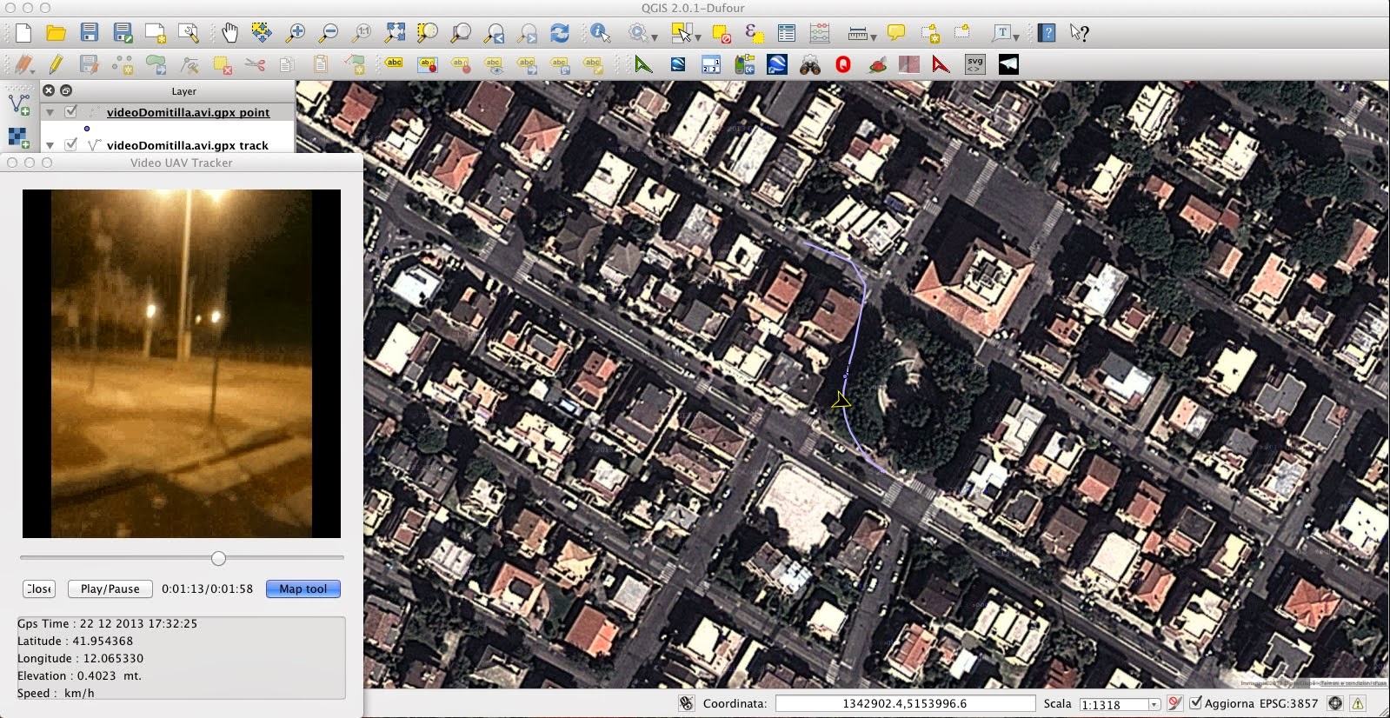Select the Zoom Out tool

coord(329,33)
